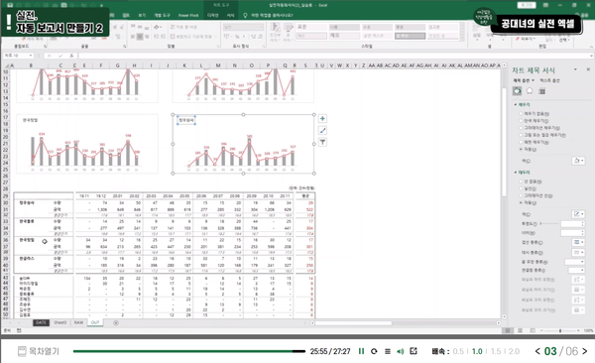This screenshot has height=363, width=595.
Task: Click the zoom slider in status bar
Action: click(x=560, y=330)
